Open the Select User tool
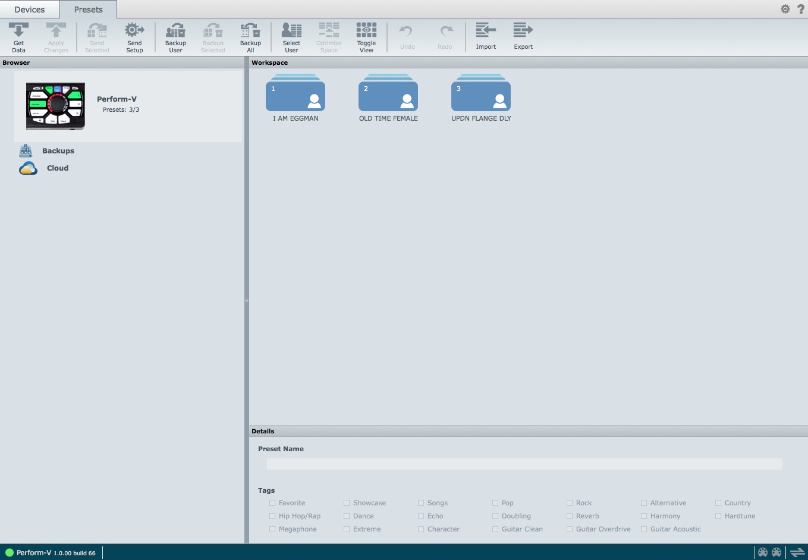 coord(291,36)
